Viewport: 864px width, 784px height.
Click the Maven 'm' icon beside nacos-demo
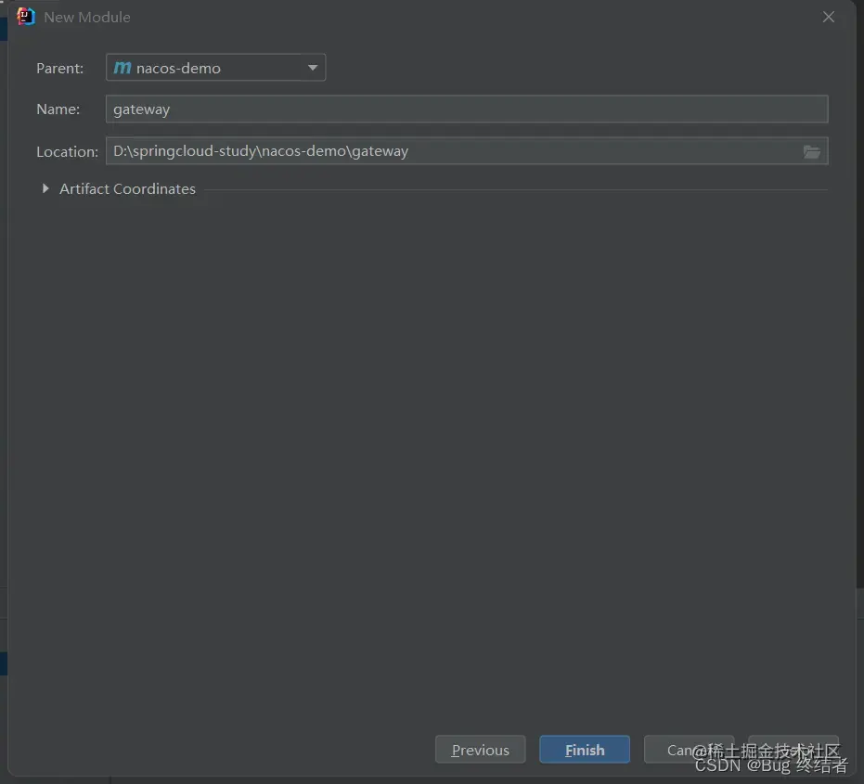tap(123, 68)
